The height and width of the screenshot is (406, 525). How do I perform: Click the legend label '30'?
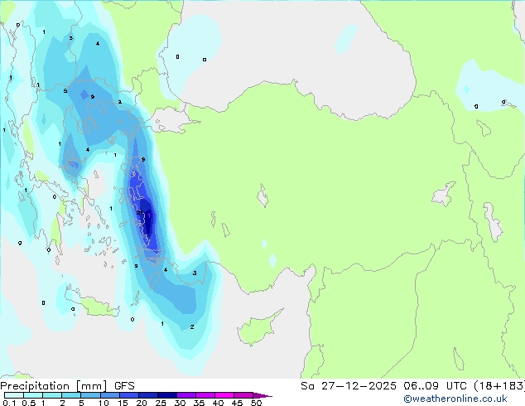180,403
